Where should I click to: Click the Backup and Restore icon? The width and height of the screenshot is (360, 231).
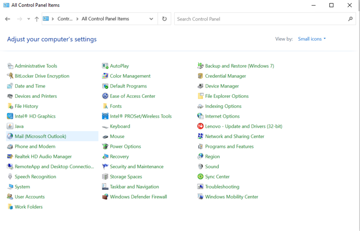coord(200,66)
